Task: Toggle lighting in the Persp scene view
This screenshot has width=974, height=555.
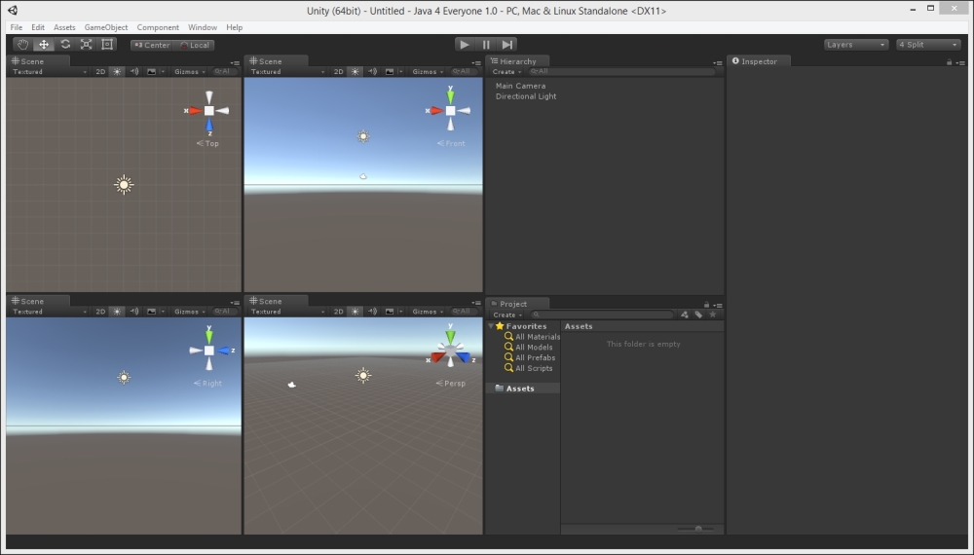Action: click(356, 312)
